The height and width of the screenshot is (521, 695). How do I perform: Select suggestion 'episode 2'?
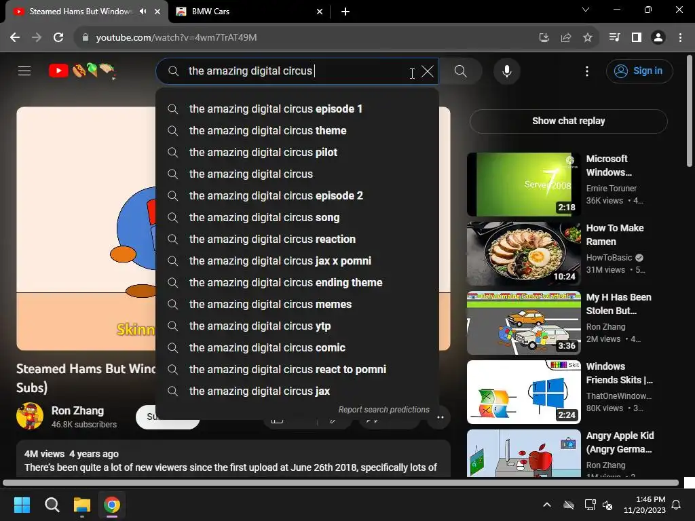coord(297,196)
